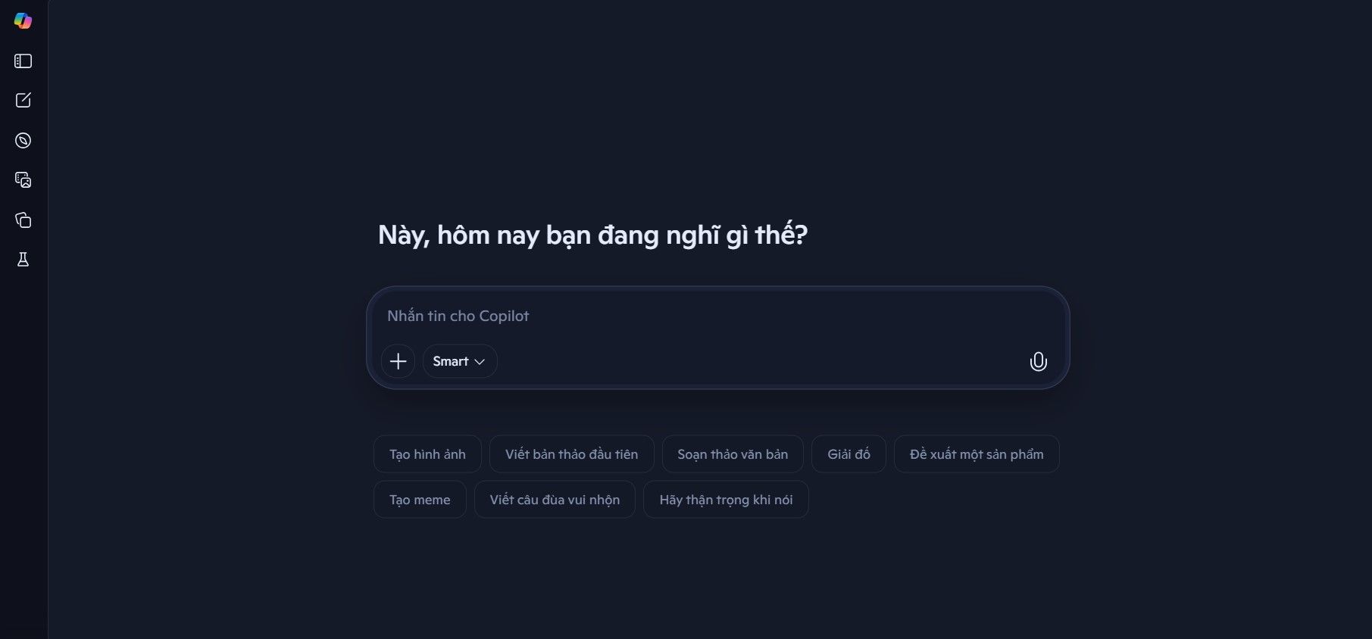This screenshot has height=639, width=1372.
Task: Start voice input with the microphone icon
Action: (x=1038, y=361)
